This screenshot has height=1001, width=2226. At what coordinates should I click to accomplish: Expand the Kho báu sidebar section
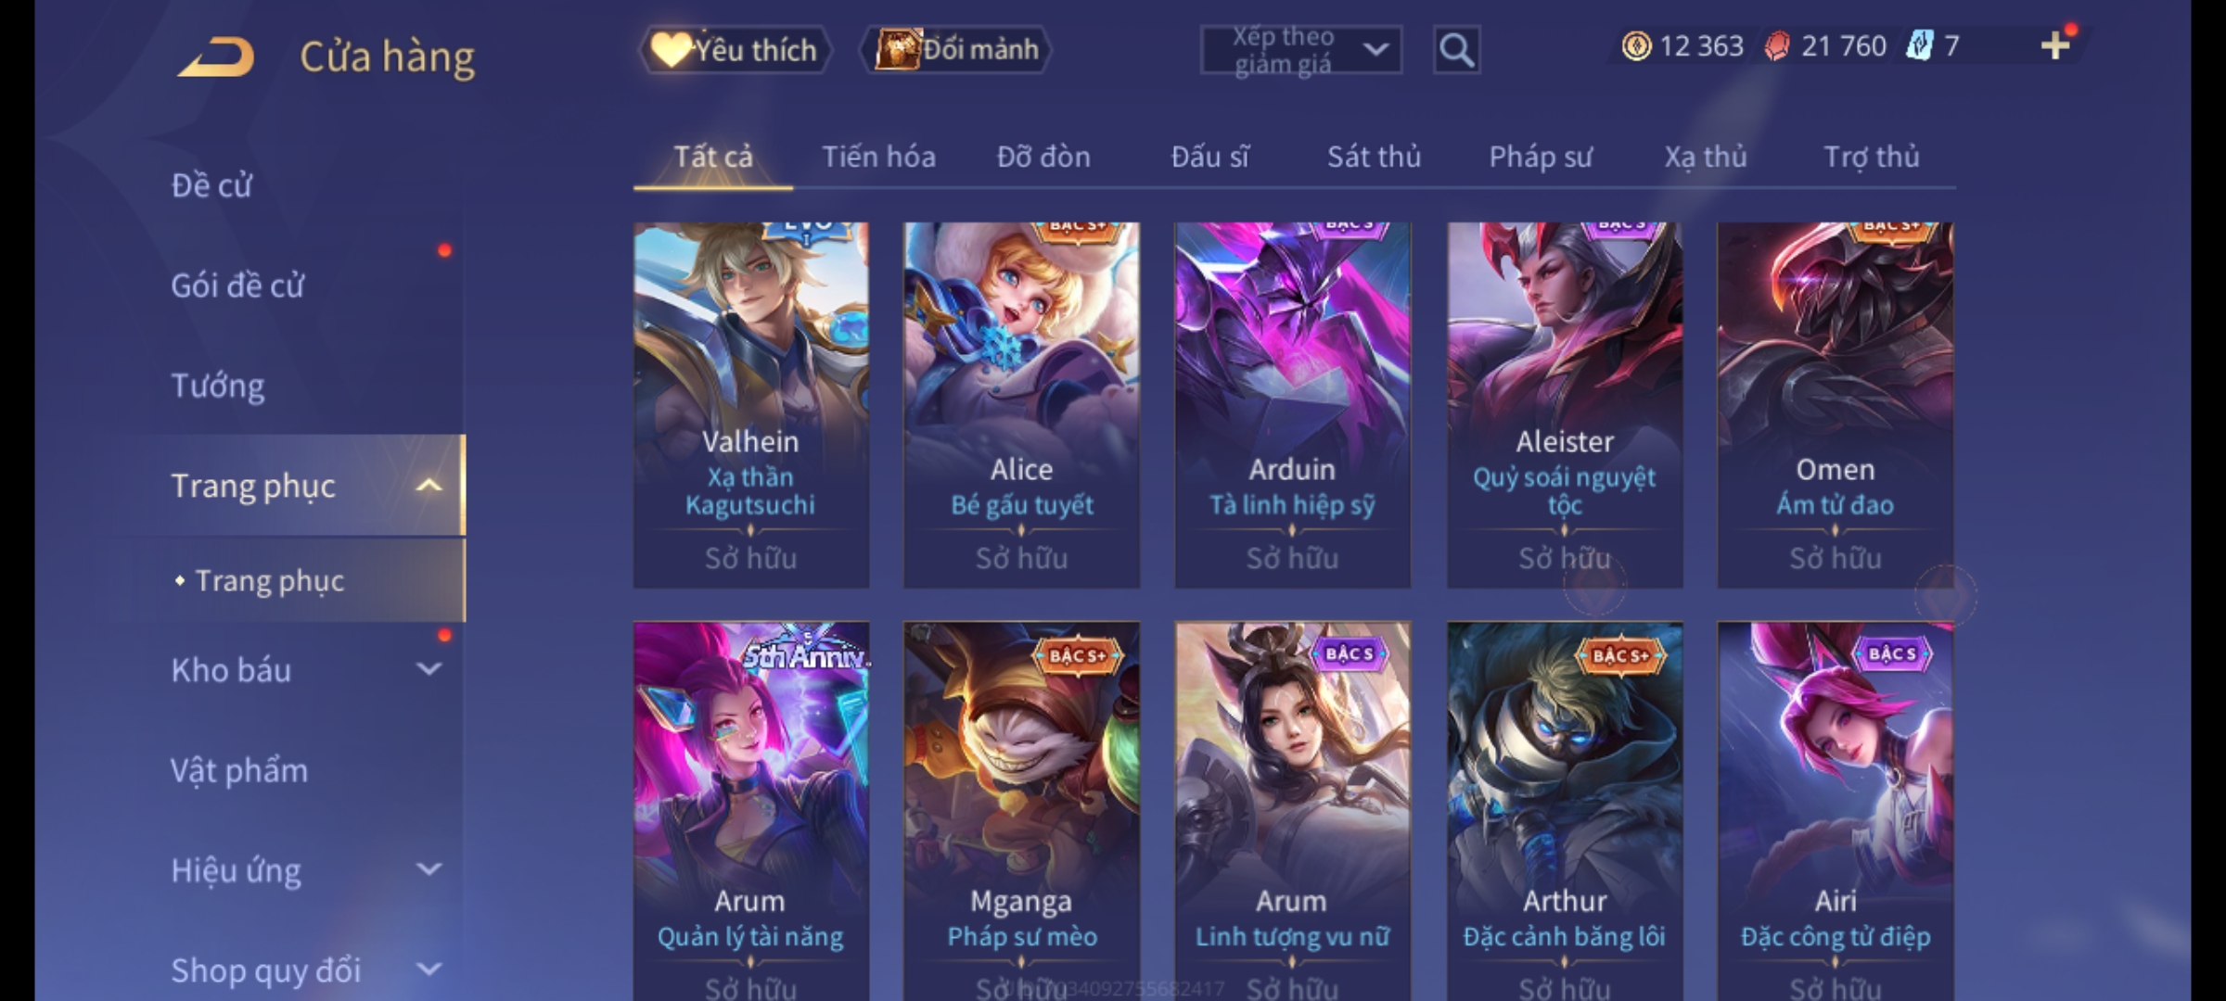click(x=429, y=669)
